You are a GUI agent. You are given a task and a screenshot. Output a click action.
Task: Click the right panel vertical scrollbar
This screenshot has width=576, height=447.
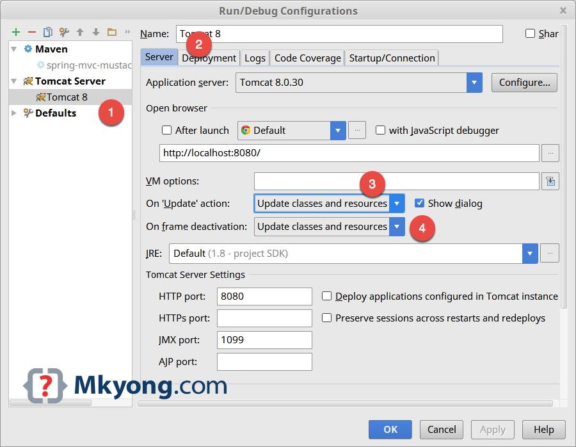point(564,167)
